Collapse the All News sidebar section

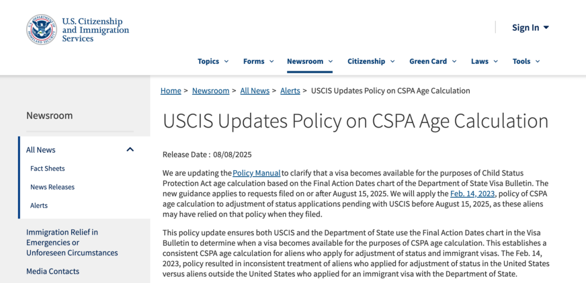tap(130, 150)
